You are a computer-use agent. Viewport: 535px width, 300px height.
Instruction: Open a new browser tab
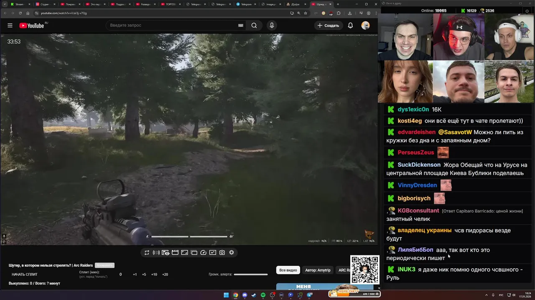pyautogui.click(x=338, y=4)
